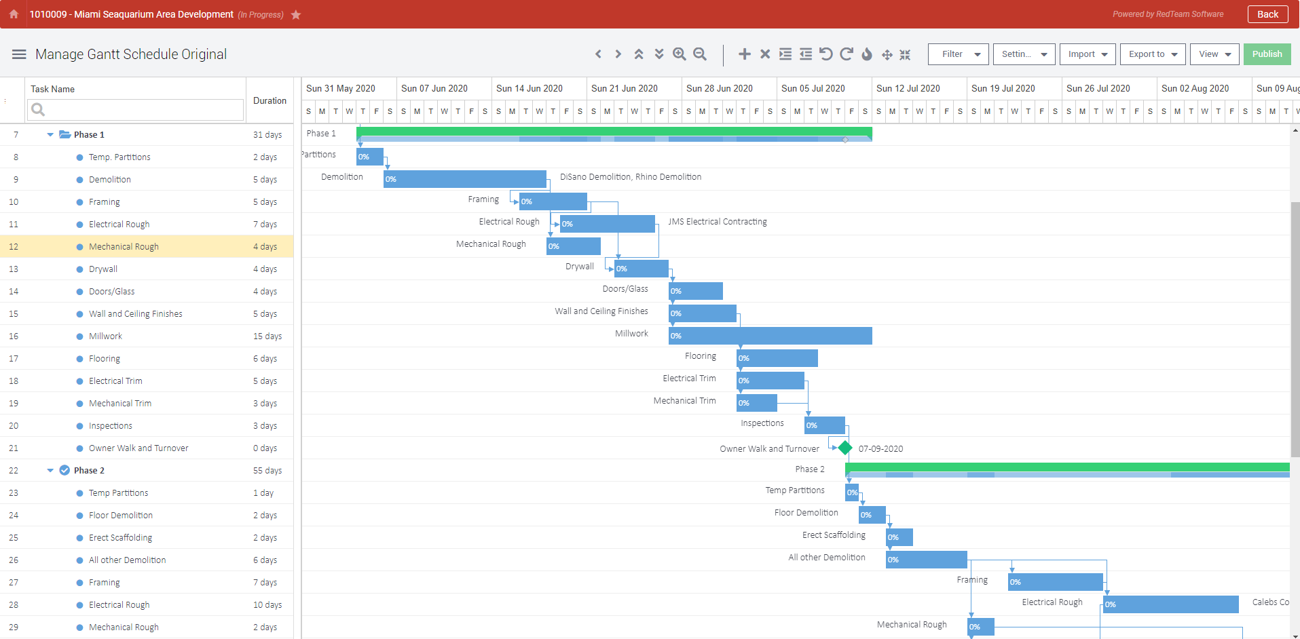Click the Back button
This screenshot has width=1300, height=639.
coord(1267,14)
